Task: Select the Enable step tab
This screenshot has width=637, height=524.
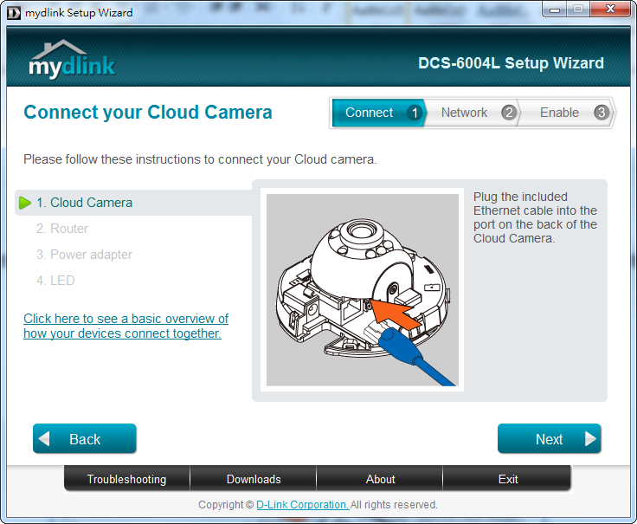Action: pyautogui.click(x=559, y=113)
